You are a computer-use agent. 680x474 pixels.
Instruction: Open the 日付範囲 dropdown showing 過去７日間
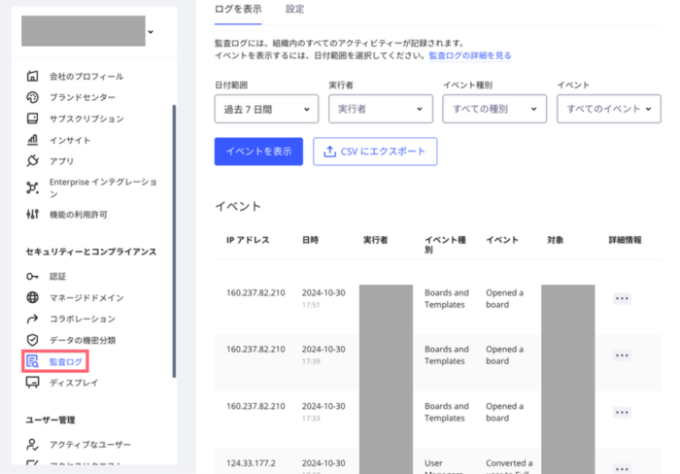coord(266,109)
